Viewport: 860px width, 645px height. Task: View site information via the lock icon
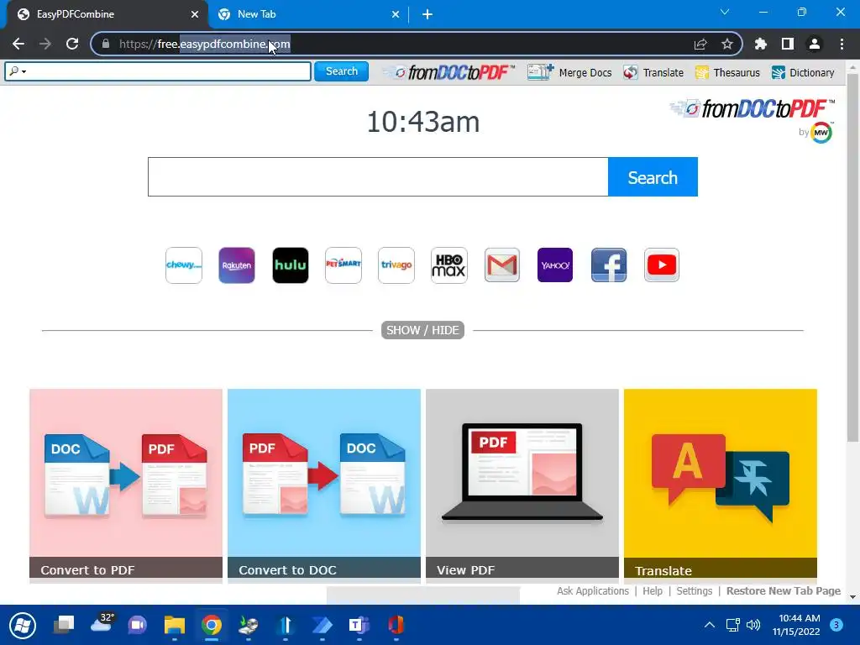click(x=106, y=44)
